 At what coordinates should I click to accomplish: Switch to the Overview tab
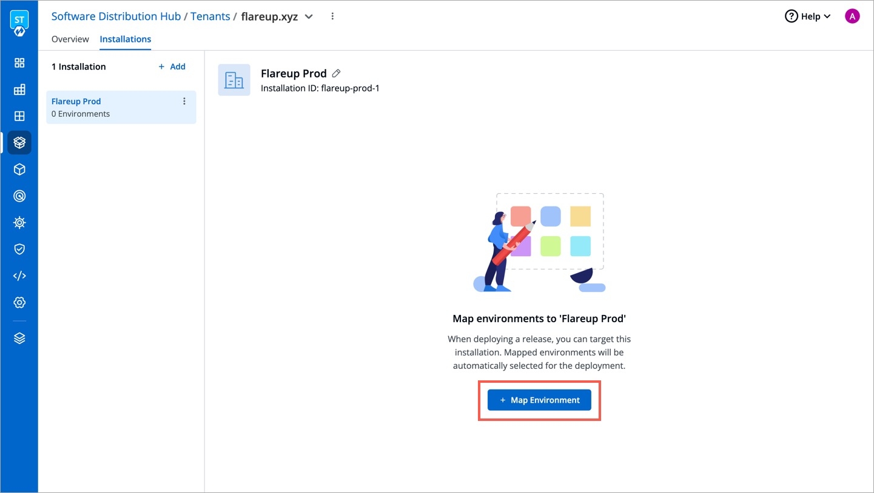click(x=70, y=39)
